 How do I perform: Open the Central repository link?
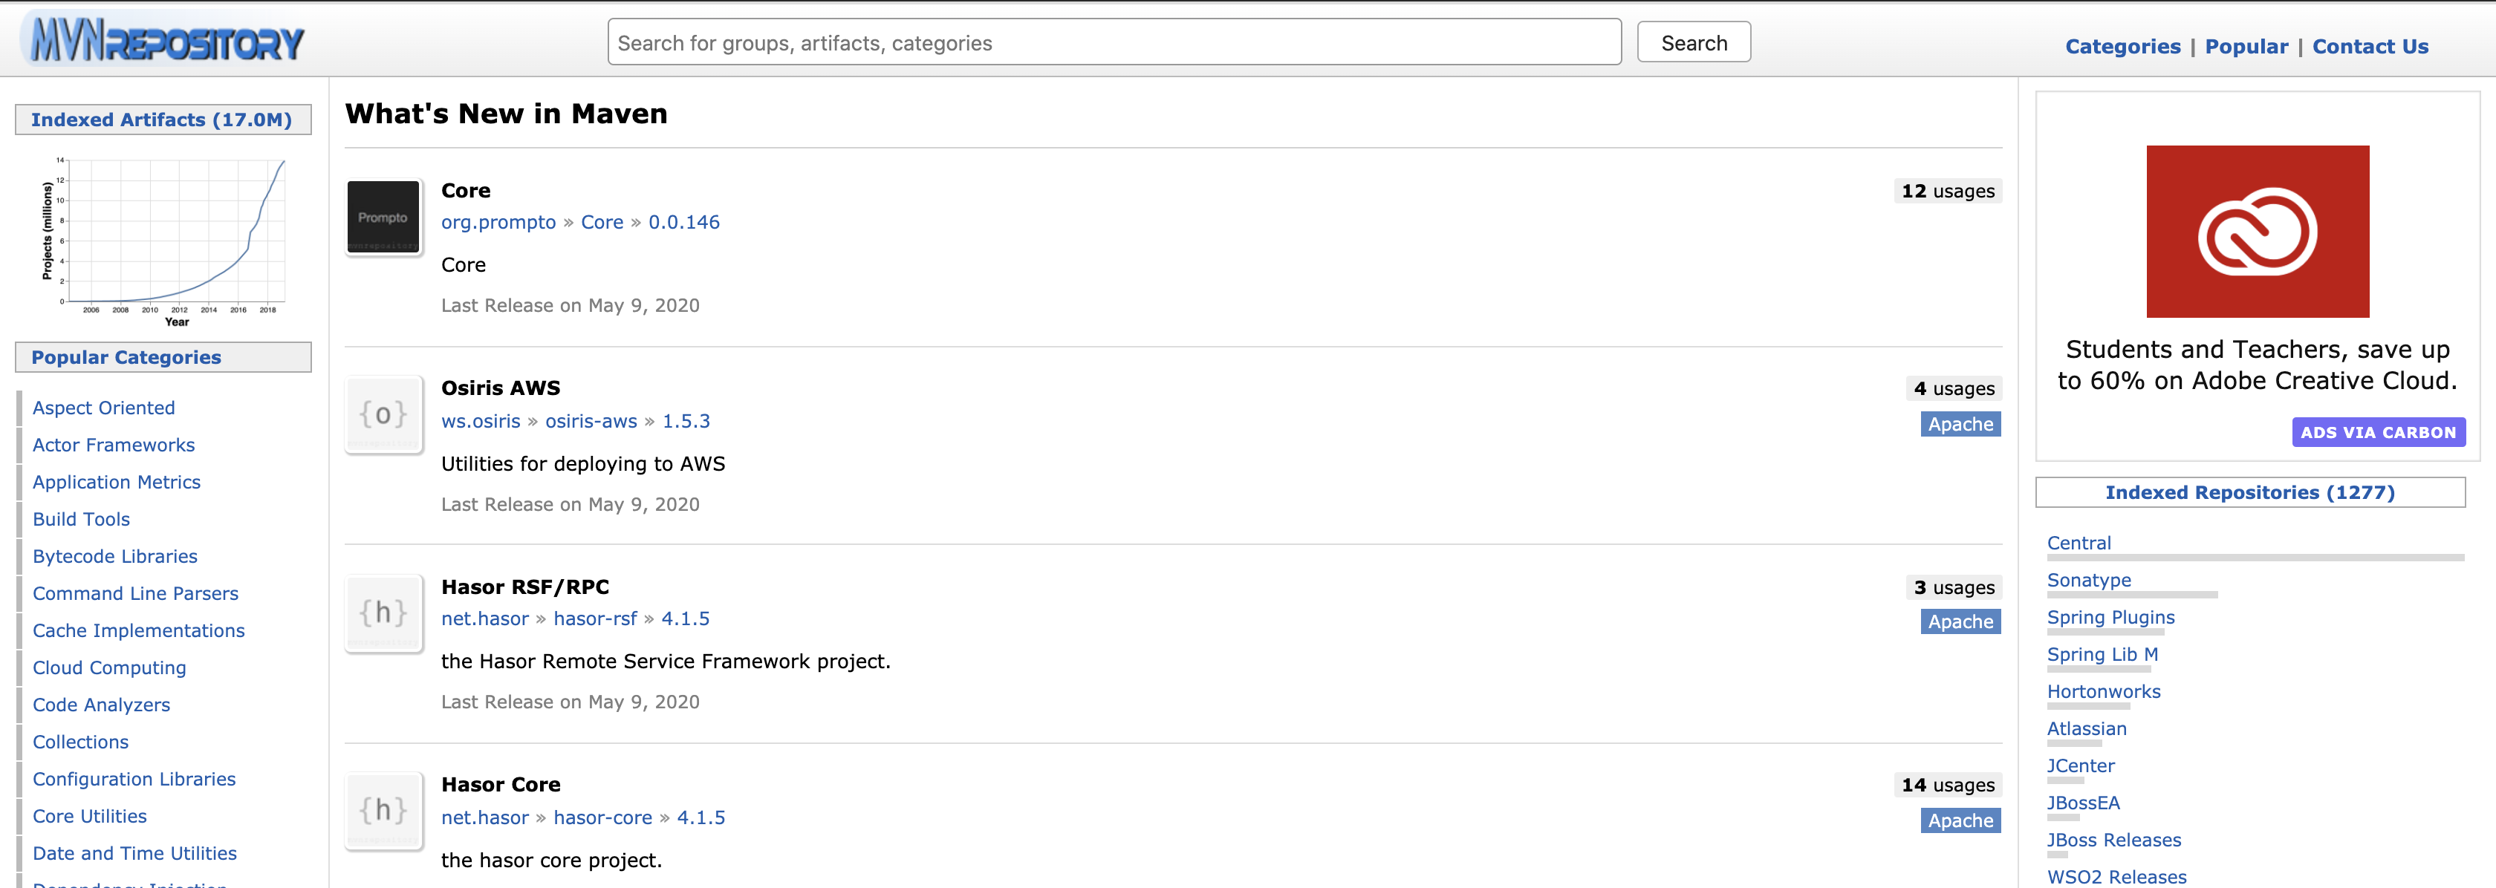coord(2079,543)
